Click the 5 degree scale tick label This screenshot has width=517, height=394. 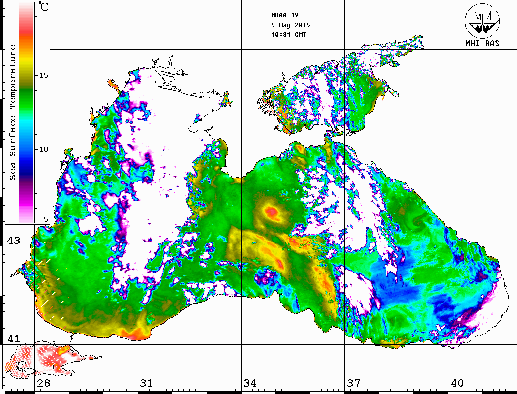coord(46,220)
